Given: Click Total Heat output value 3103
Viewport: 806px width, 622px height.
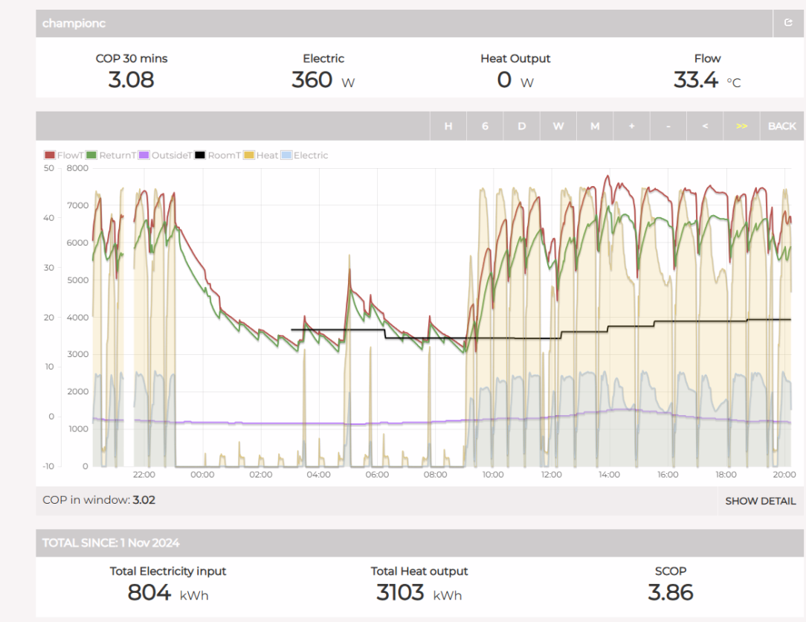Looking at the screenshot, I should click(401, 592).
